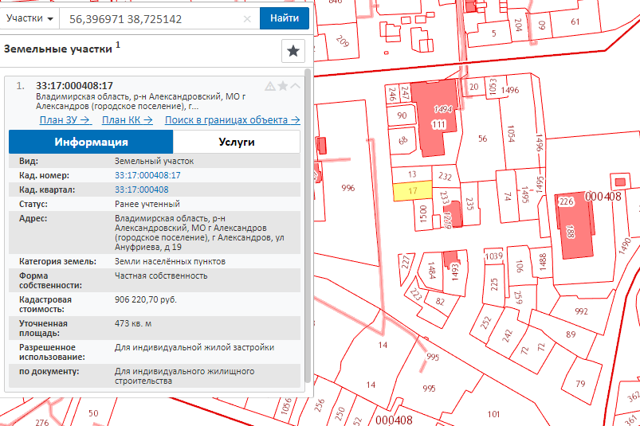640x426 pixels.
Task: Add parcel 33:17:000408:17 to favorites via small star
Action: pyautogui.click(x=282, y=86)
